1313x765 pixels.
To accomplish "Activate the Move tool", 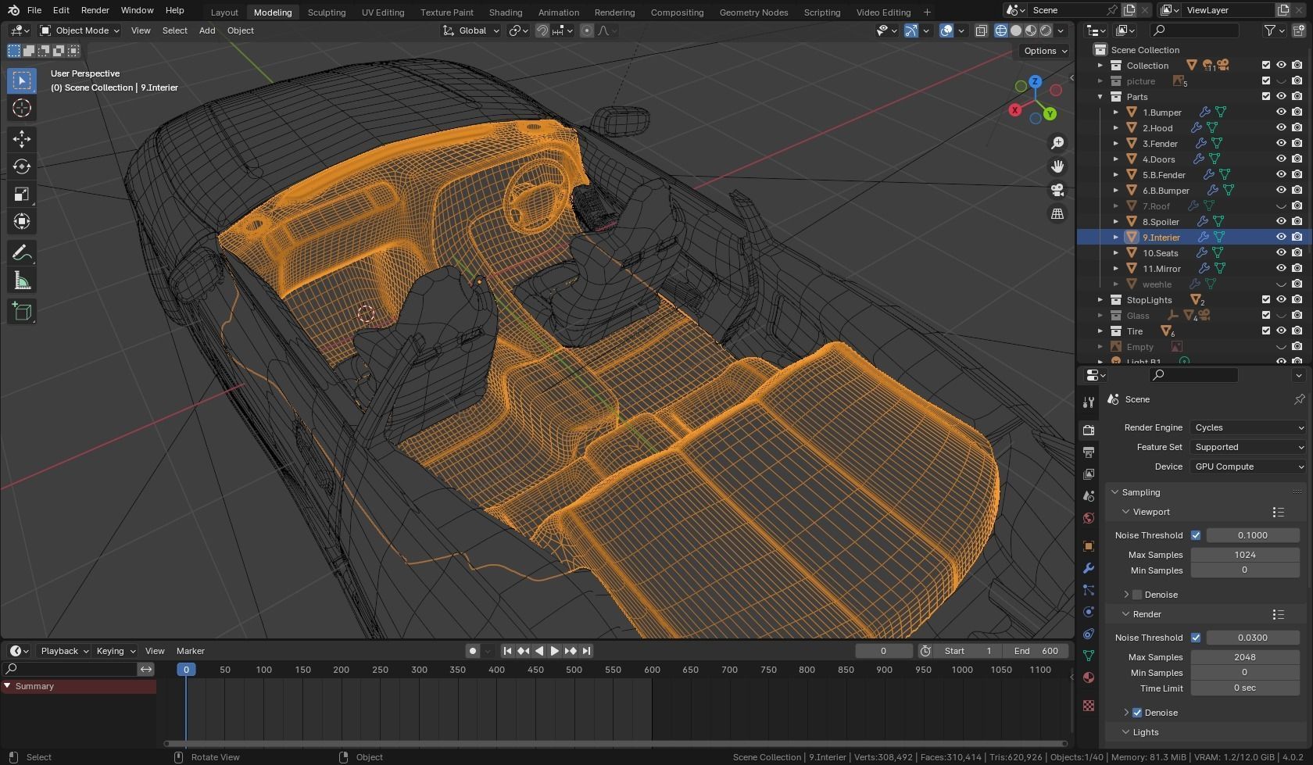I will (x=22, y=139).
